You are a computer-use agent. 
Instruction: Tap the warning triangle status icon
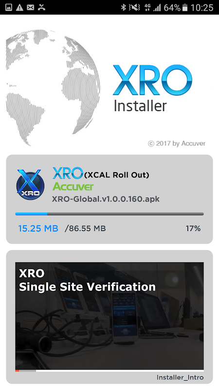(x=19, y=7)
